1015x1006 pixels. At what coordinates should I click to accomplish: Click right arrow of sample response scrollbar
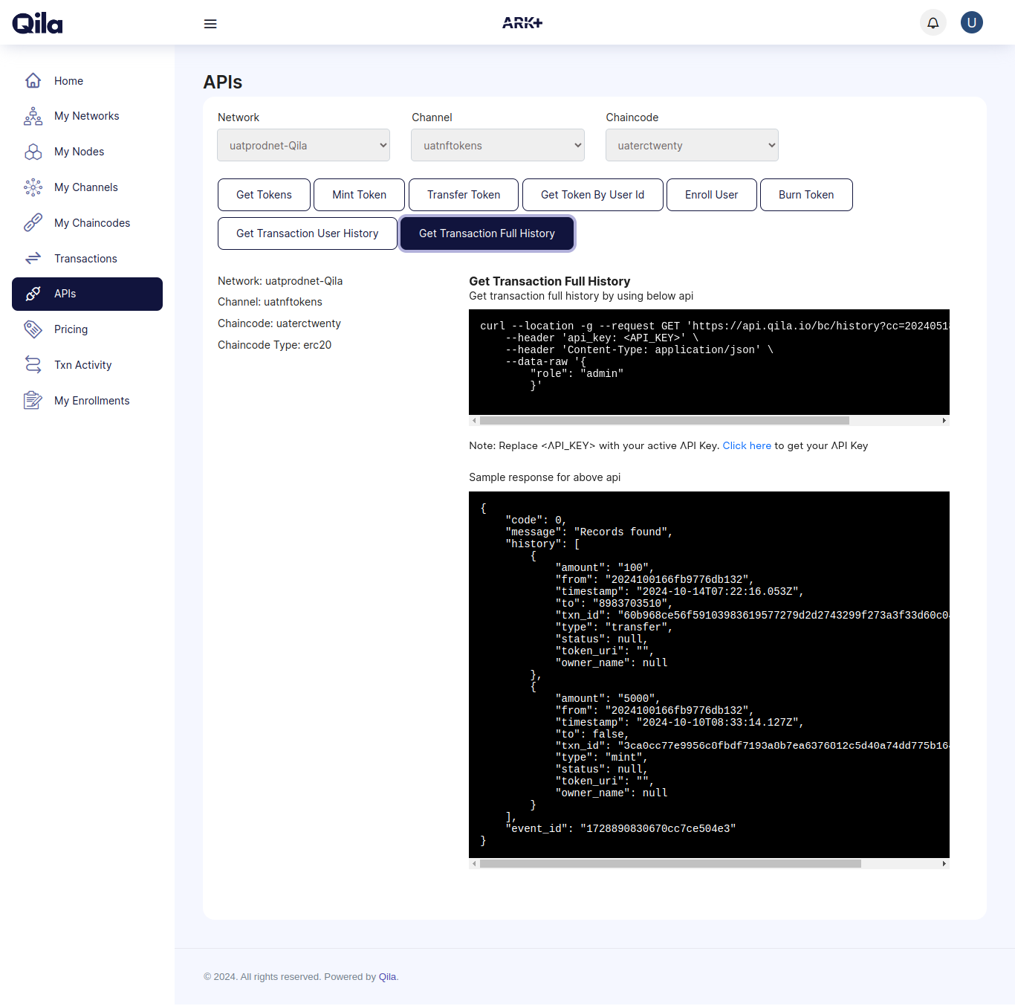(x=944, y=864)
